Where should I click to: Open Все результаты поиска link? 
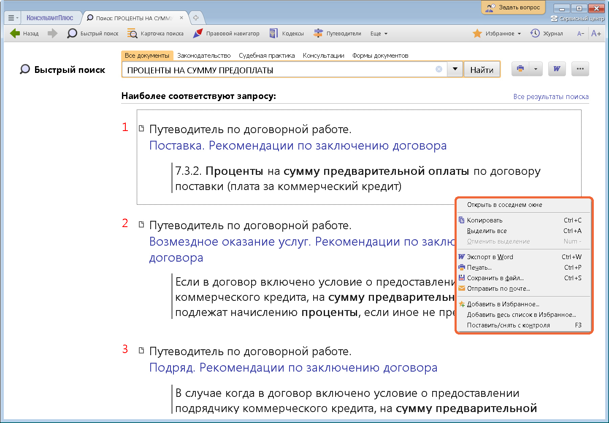[551, 96]
